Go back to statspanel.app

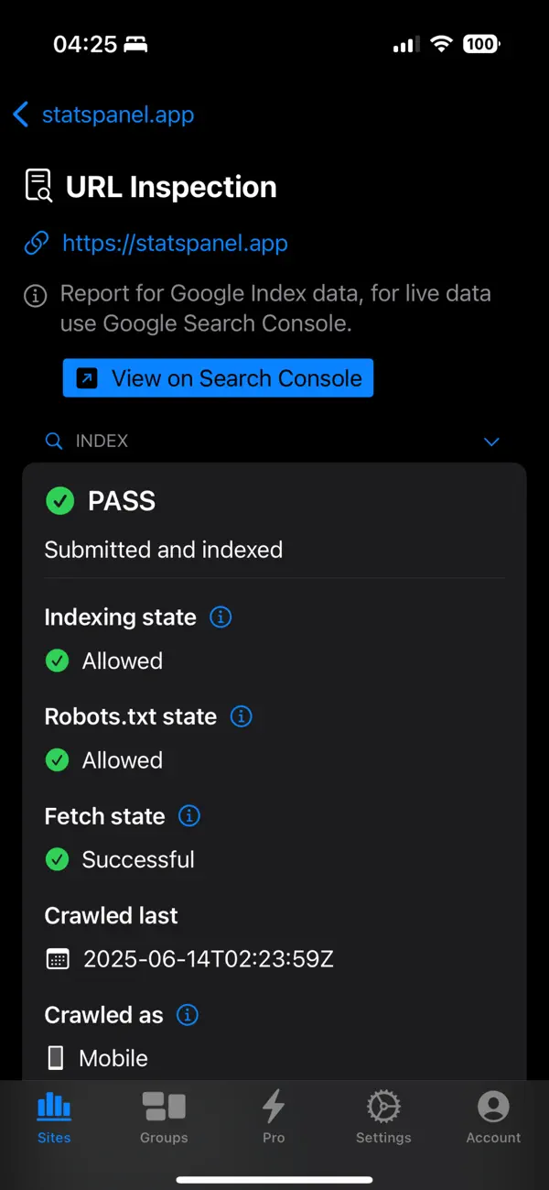pos(102,115)
